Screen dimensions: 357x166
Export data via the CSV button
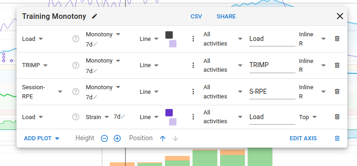(196, 17)
